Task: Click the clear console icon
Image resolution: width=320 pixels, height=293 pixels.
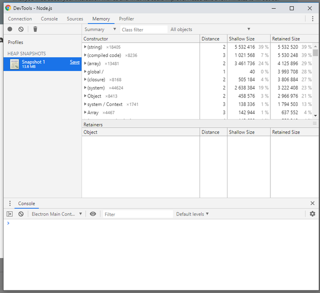Action: tap(21, 214)
